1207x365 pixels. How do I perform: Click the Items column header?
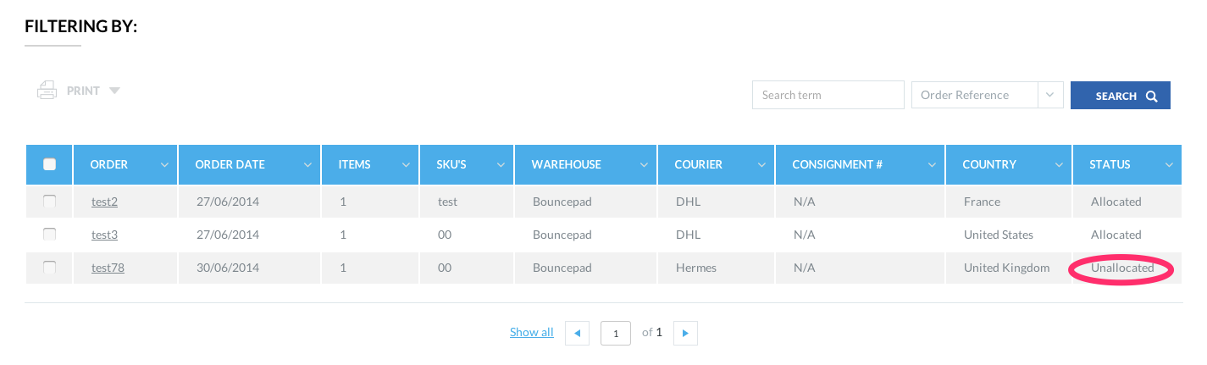355,165
